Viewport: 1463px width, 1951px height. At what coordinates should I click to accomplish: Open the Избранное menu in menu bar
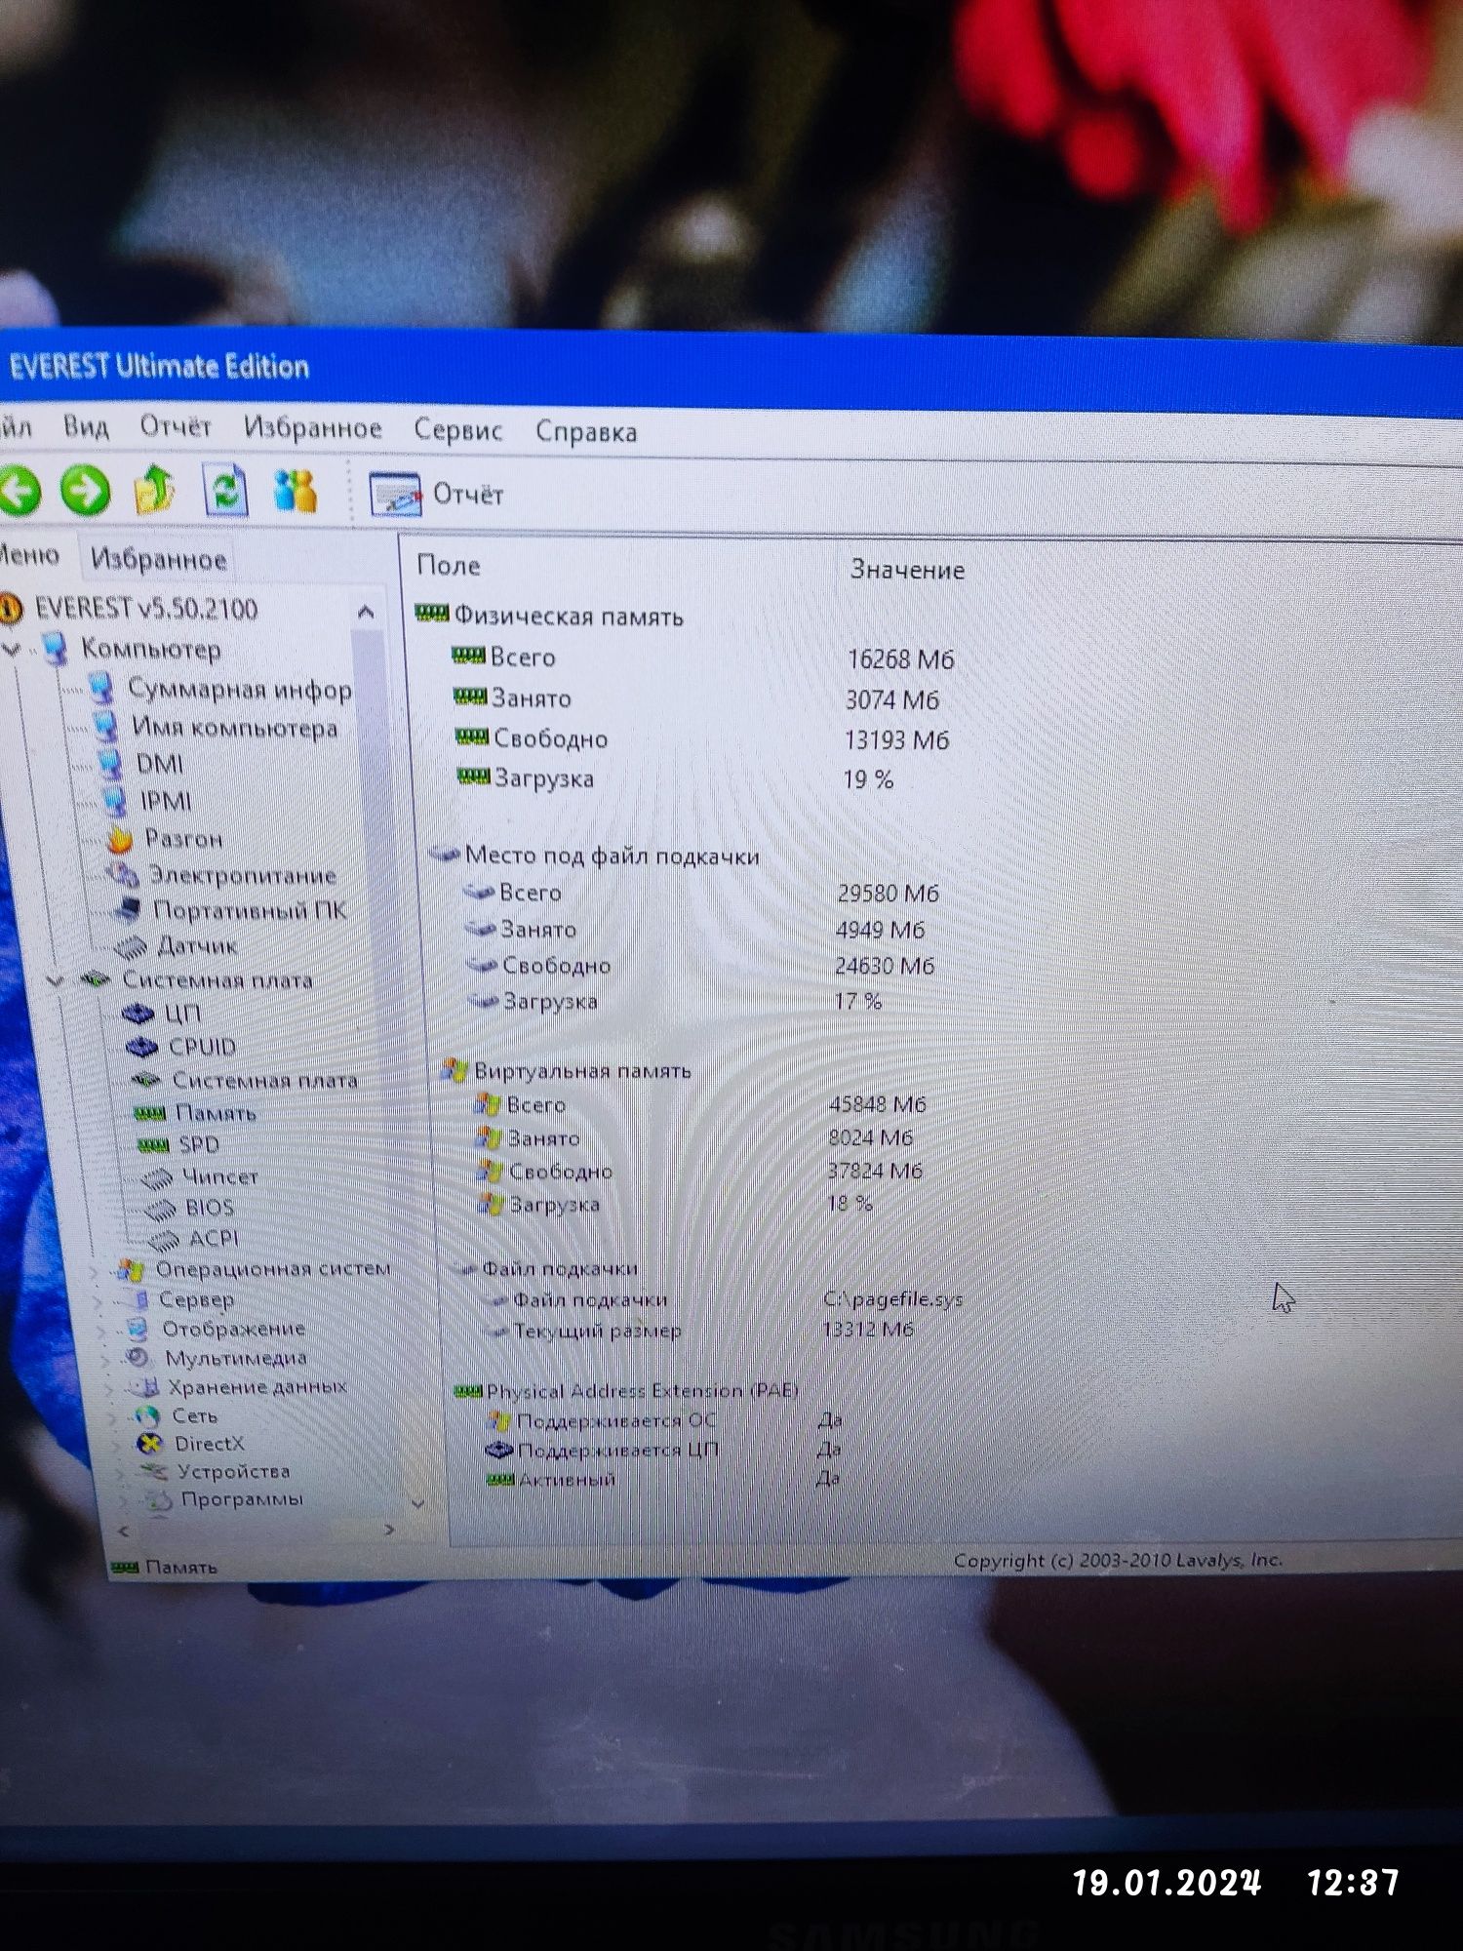312,427
